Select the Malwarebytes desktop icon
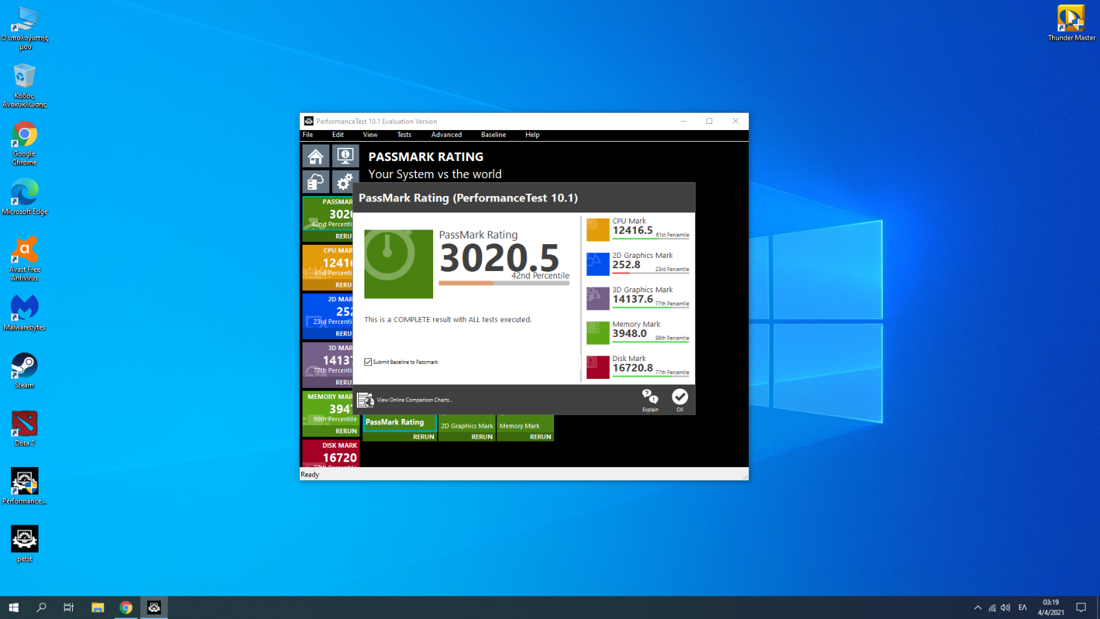Screen dimensions: 1100x619 (x=25, y=313)
